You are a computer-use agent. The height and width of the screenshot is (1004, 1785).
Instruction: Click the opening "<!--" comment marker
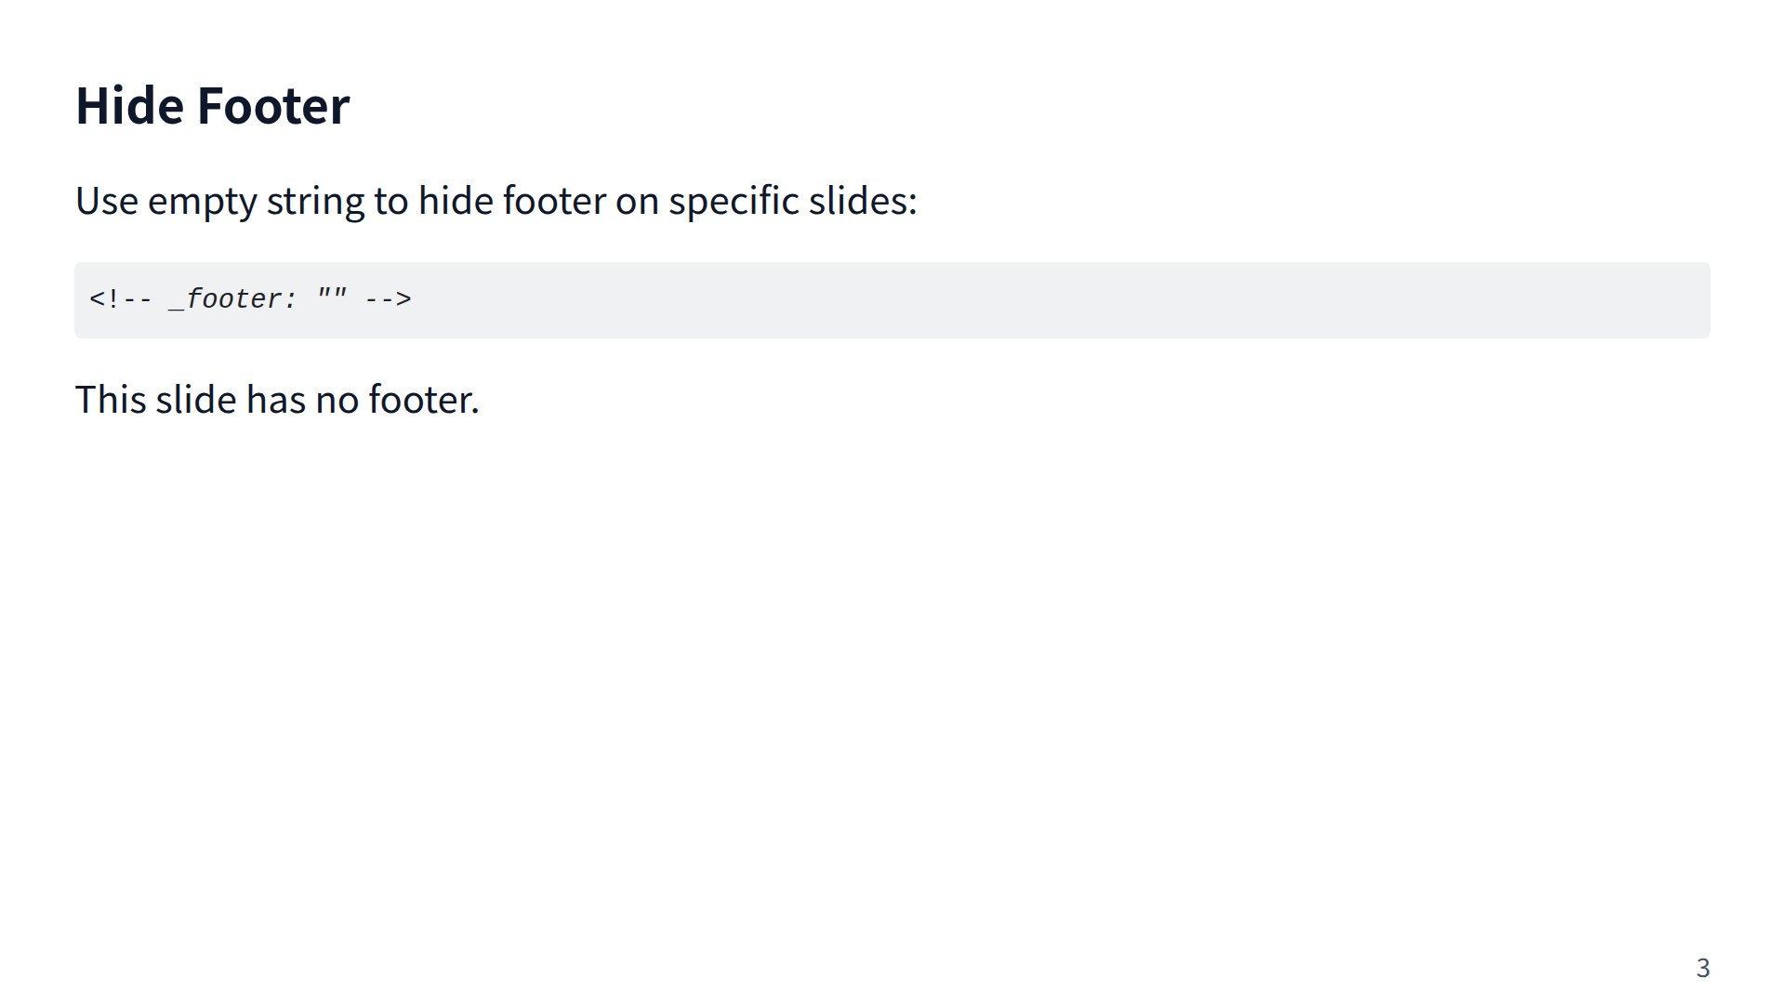pyautogui.click(x=120, y=299)
